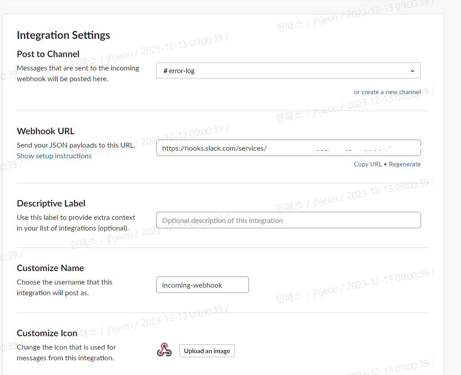Screen dimensions: 461x375
Task: Click the "create a new channel" link
Action: (391, 92)
